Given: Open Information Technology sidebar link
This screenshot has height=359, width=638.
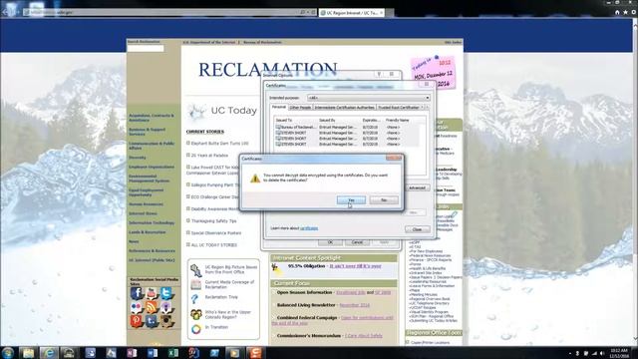Looking at the screenshot, I should tap(152, 223).
